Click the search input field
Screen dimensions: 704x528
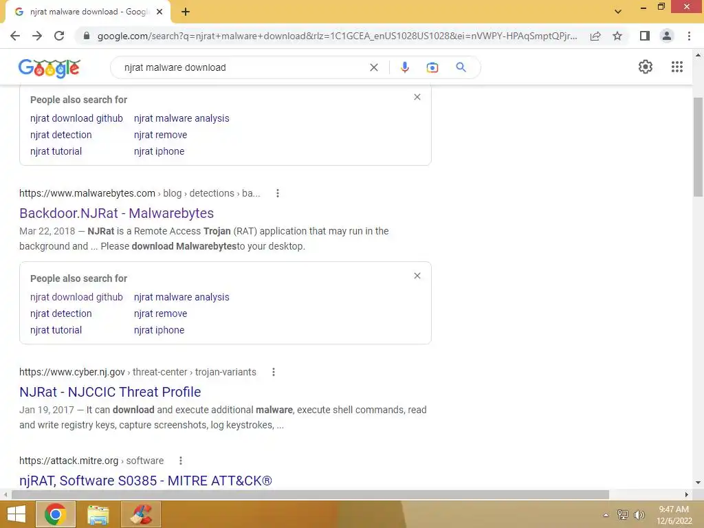(243, 67)
